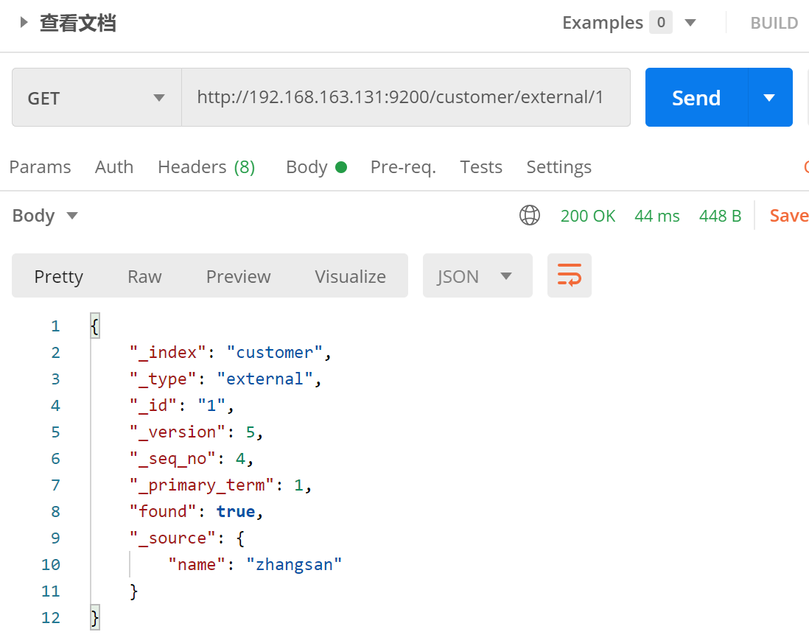Viewport: 809px width, 643px height.
Task: Open the JSON format dropdown
Action: pos(477,275)
